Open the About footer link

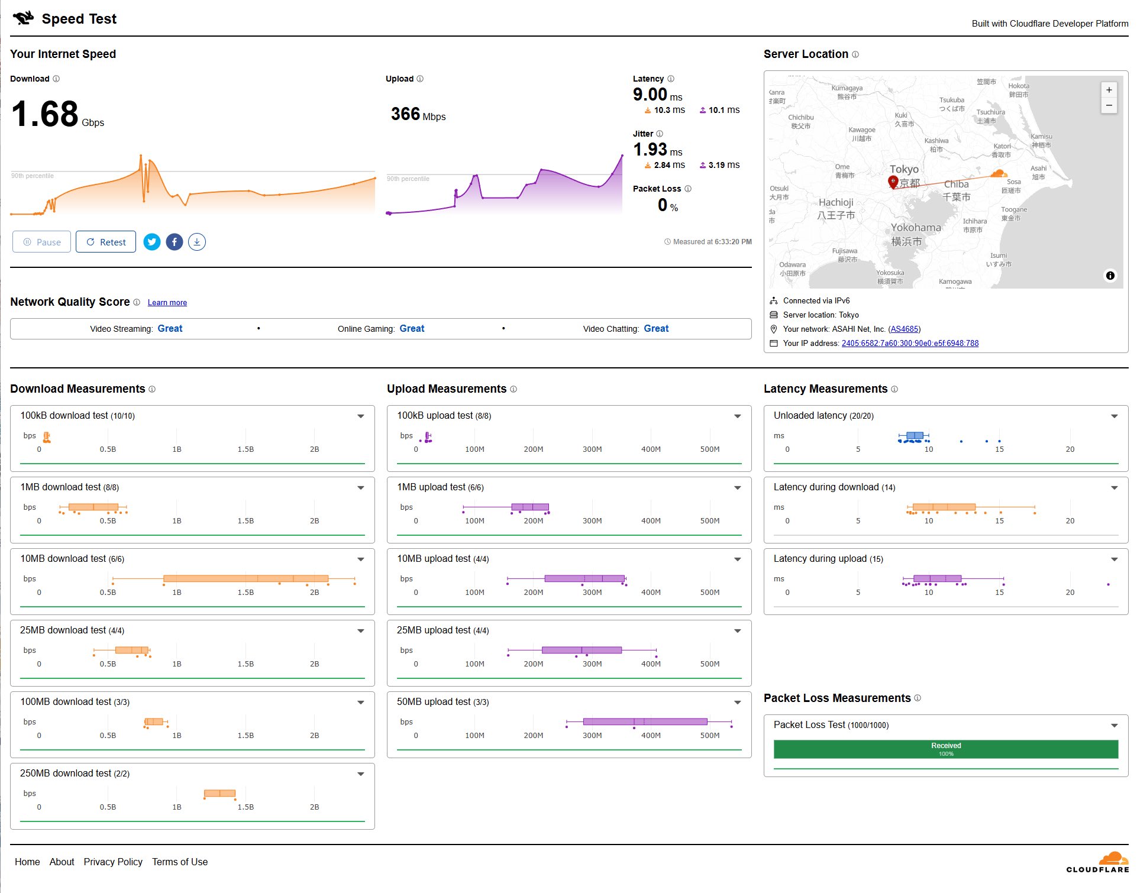(x=62, y=862)
